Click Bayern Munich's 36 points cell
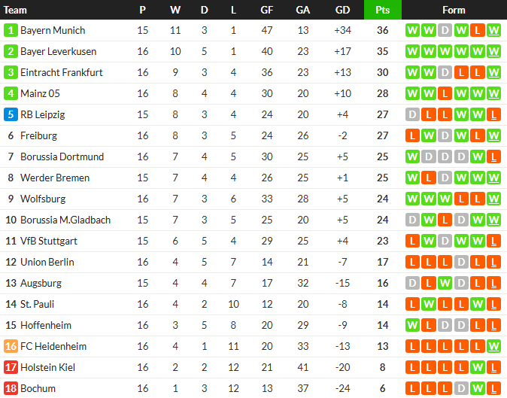507x398 pixels. 382,31
